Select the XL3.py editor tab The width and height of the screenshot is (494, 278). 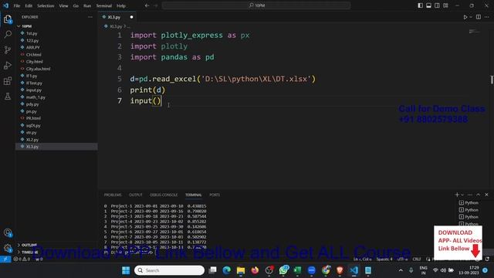pyautogui.click(x=117, y=17)
